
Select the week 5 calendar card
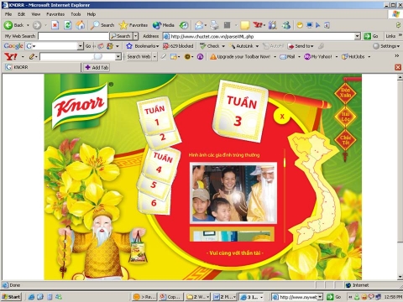point(154,185)
